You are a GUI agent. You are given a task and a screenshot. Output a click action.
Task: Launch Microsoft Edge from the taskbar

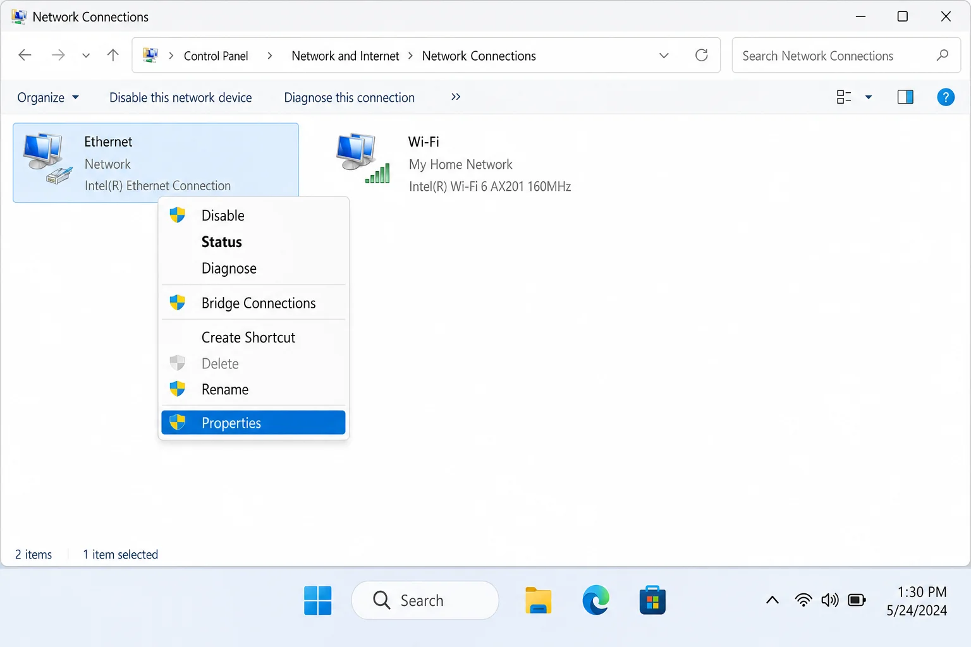[x=595, y=600]
